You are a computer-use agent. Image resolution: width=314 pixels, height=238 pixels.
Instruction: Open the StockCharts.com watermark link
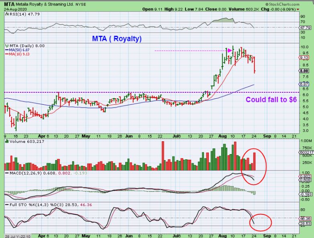coord(284,4)
